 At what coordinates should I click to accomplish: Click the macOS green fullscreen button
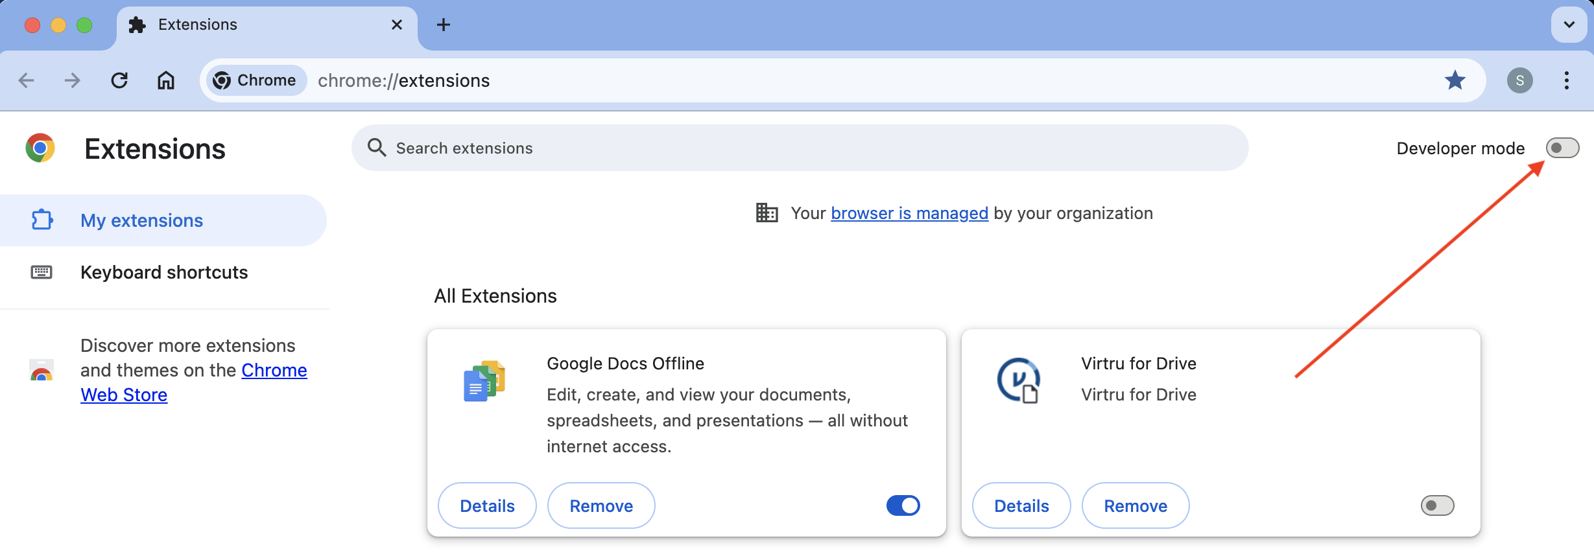84,25
